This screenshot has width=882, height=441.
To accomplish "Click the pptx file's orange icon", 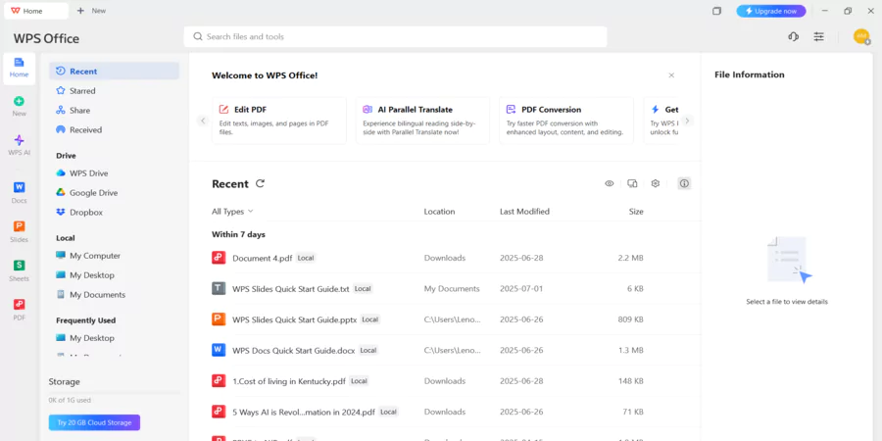I will point(219,319).
